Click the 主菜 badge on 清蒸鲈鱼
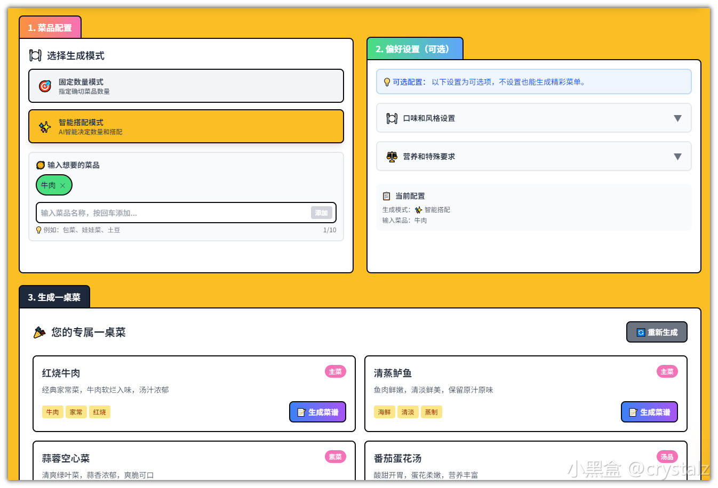 pyautogui.click(x=667, y=371)
